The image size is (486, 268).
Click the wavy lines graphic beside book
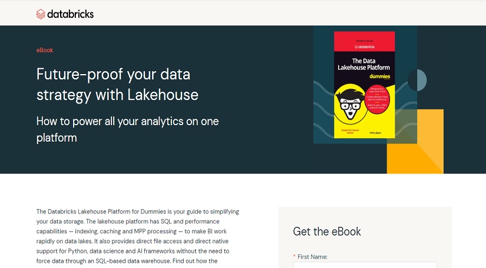point(323,108)
